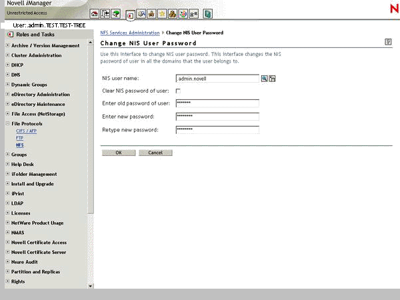Click Roles and Tasks header icon
400x300 pixels.
pyautogui.click(x=10, y=35)
